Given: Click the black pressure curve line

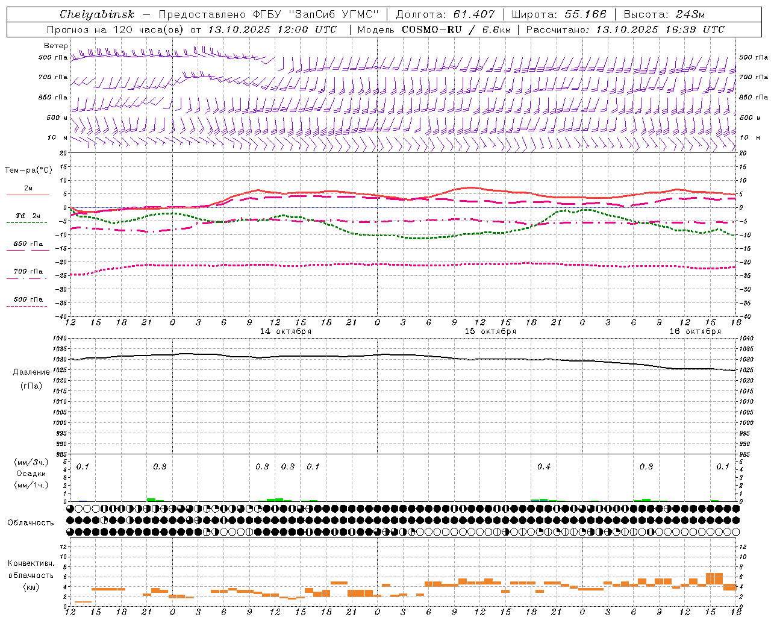Looking at the screenshot, I should 403,355.
